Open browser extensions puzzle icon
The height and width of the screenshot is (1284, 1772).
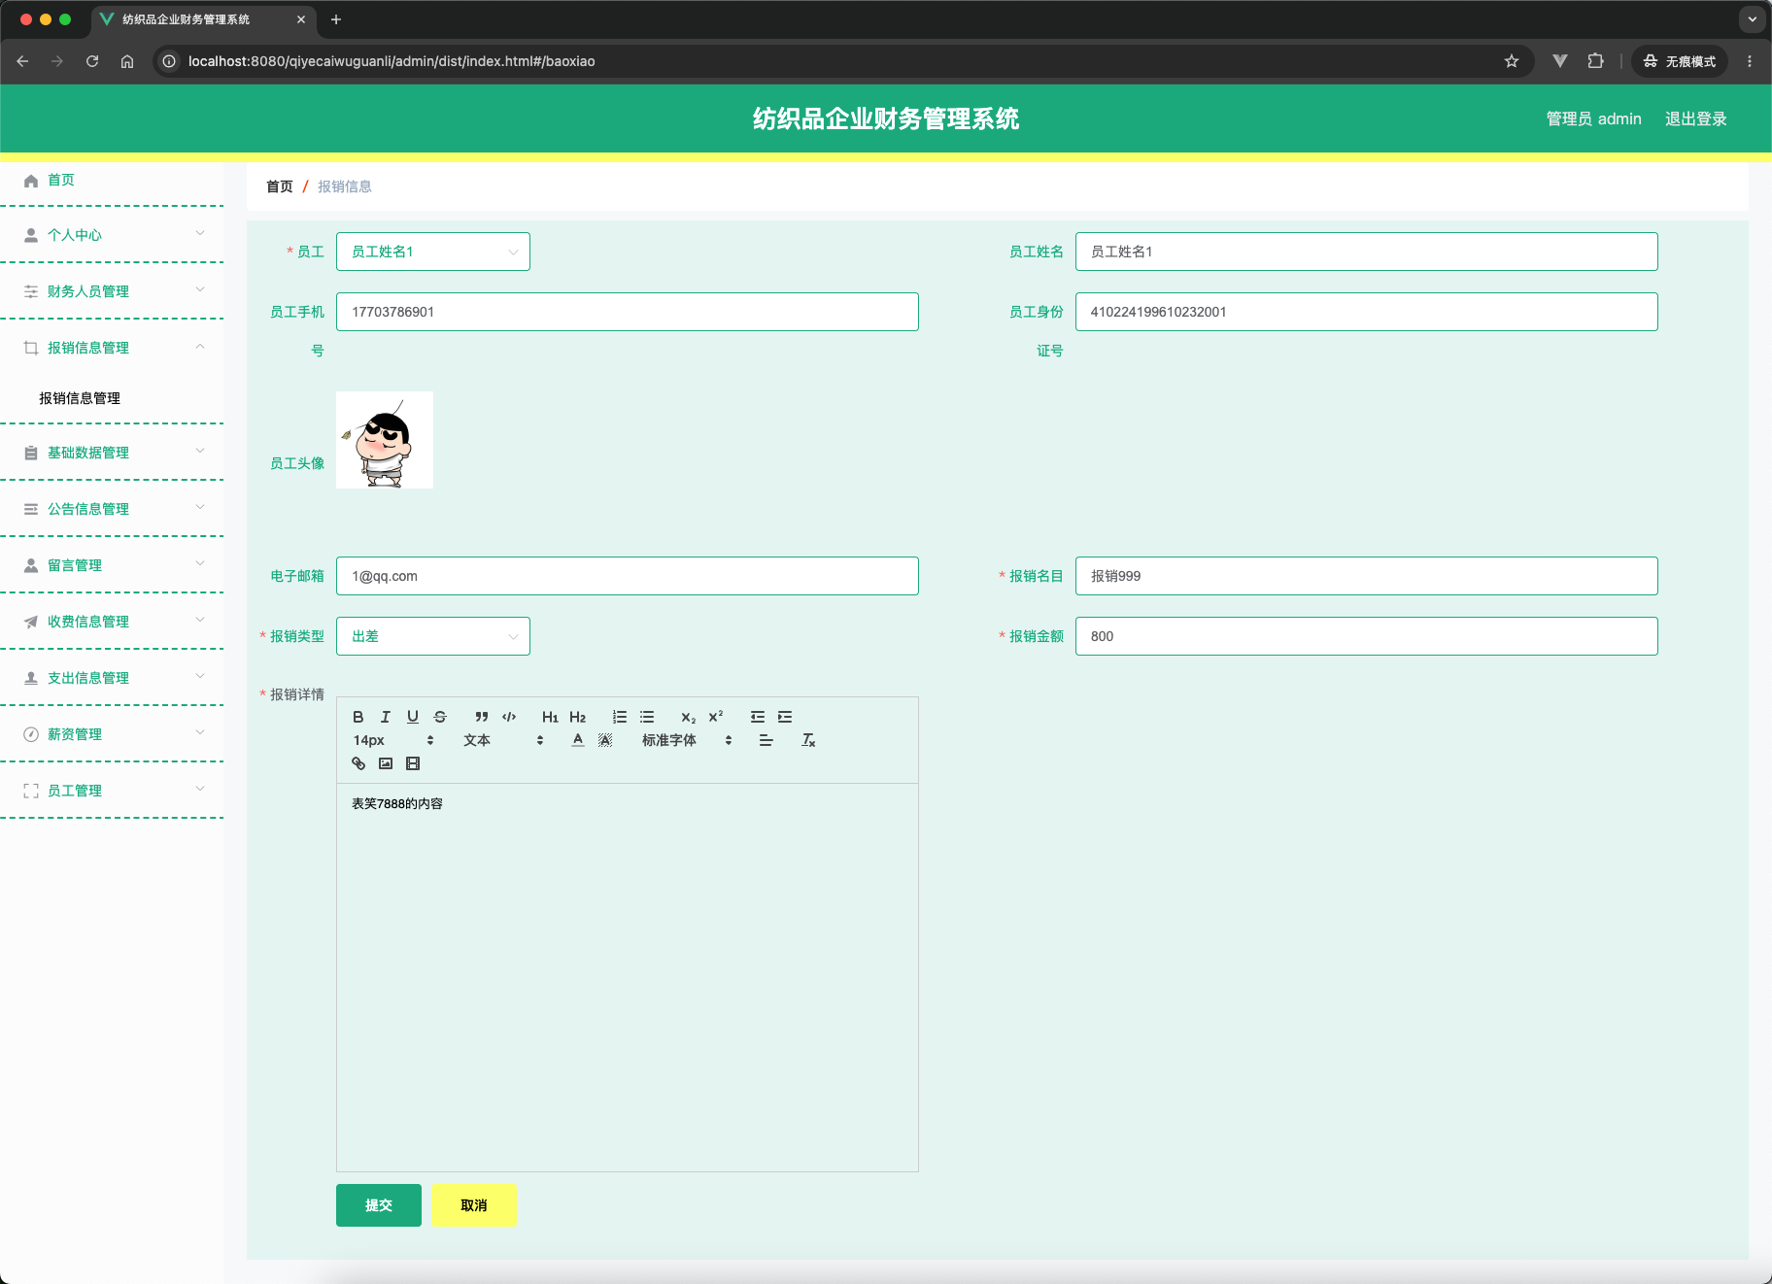(1595, 61)
